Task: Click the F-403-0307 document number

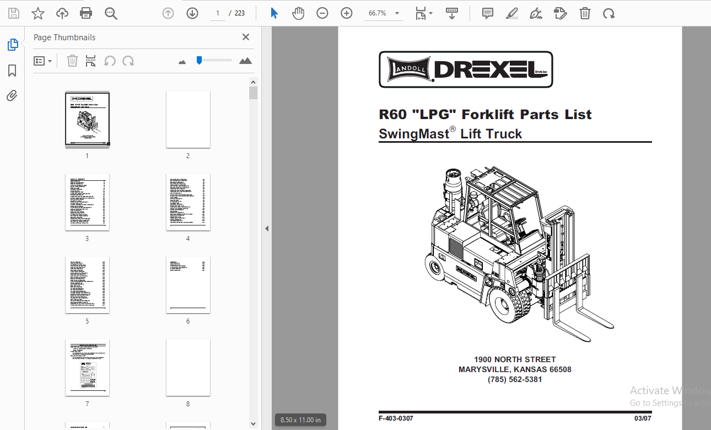Action: [x=396, y=419]
